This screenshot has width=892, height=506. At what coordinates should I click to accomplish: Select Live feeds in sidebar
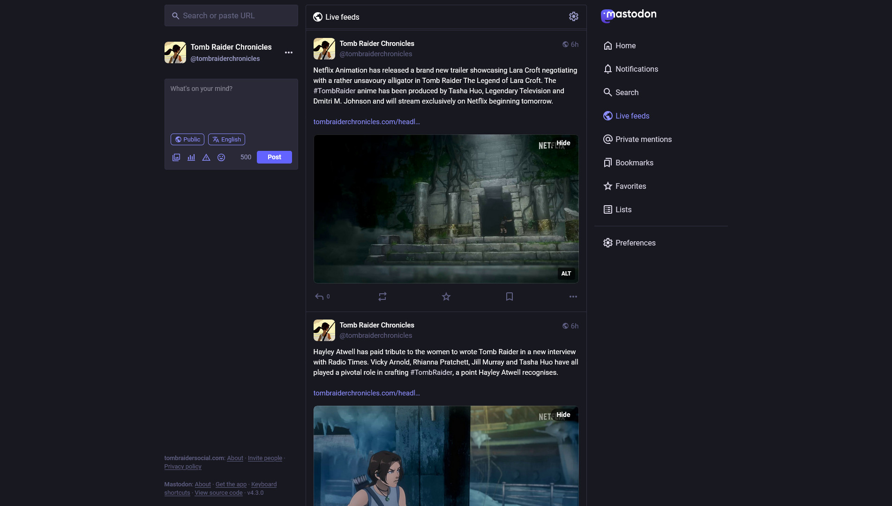click(626, 116)
